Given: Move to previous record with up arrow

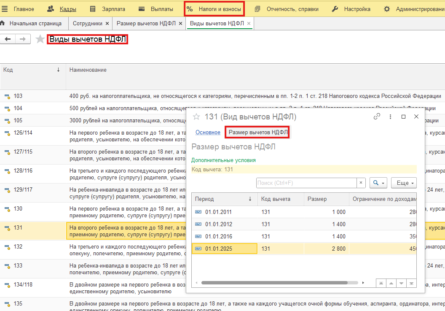Looking at the screenshot, I should coord(391,284).
